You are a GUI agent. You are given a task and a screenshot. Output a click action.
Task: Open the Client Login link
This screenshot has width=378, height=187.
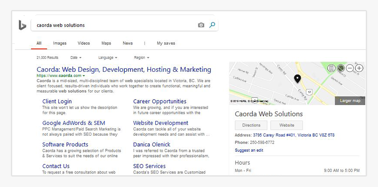(57, 101)
